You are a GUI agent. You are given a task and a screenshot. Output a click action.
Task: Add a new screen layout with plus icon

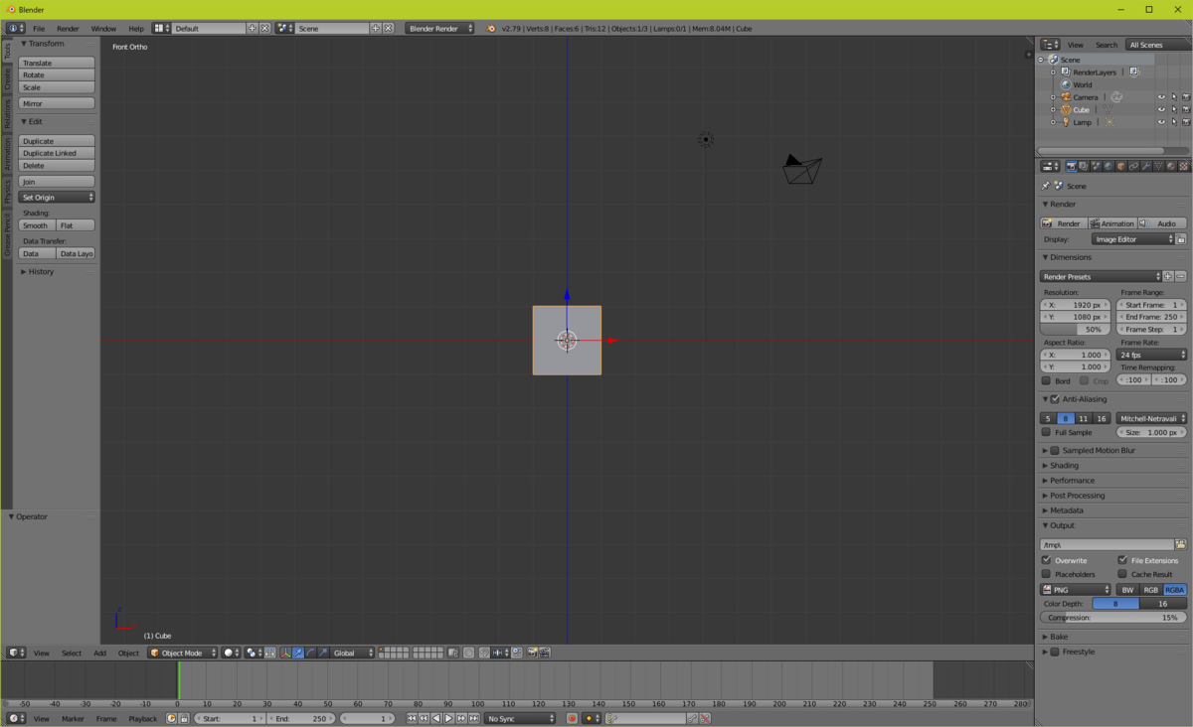point(253,29)
